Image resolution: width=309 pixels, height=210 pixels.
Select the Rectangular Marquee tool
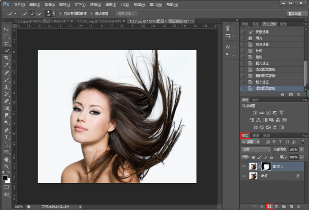pyautogui.click(x=6, y=37)
